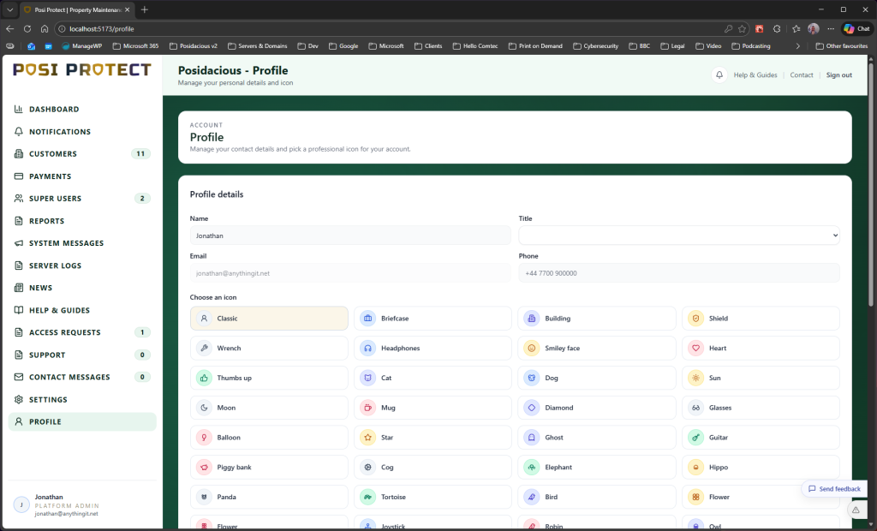Open the Title dropdown

(679, 235)
